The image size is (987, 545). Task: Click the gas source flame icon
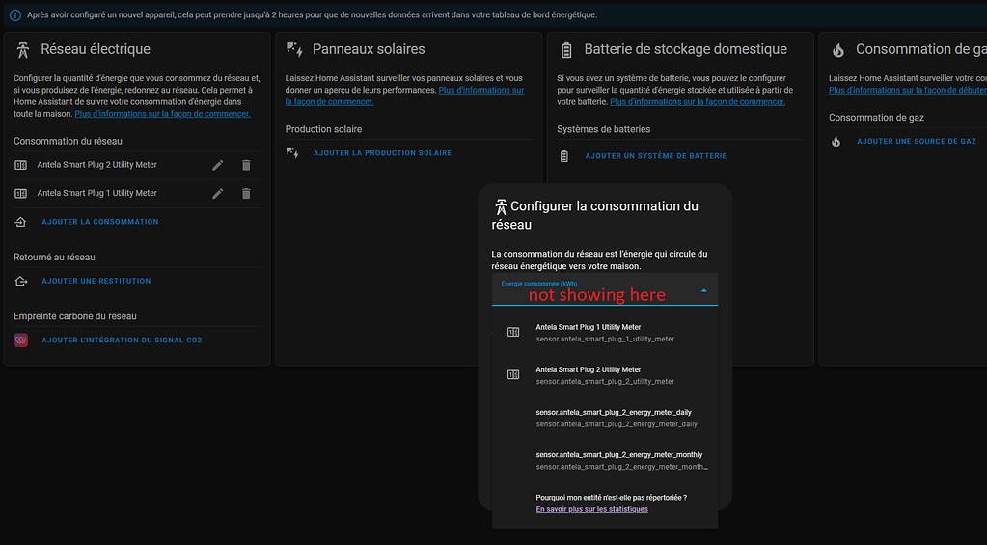point(836,142)
